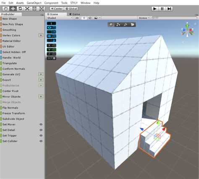This screenshot has height=179, width=199.
Task: Select the Rect Transform tool
Action: 34,9
